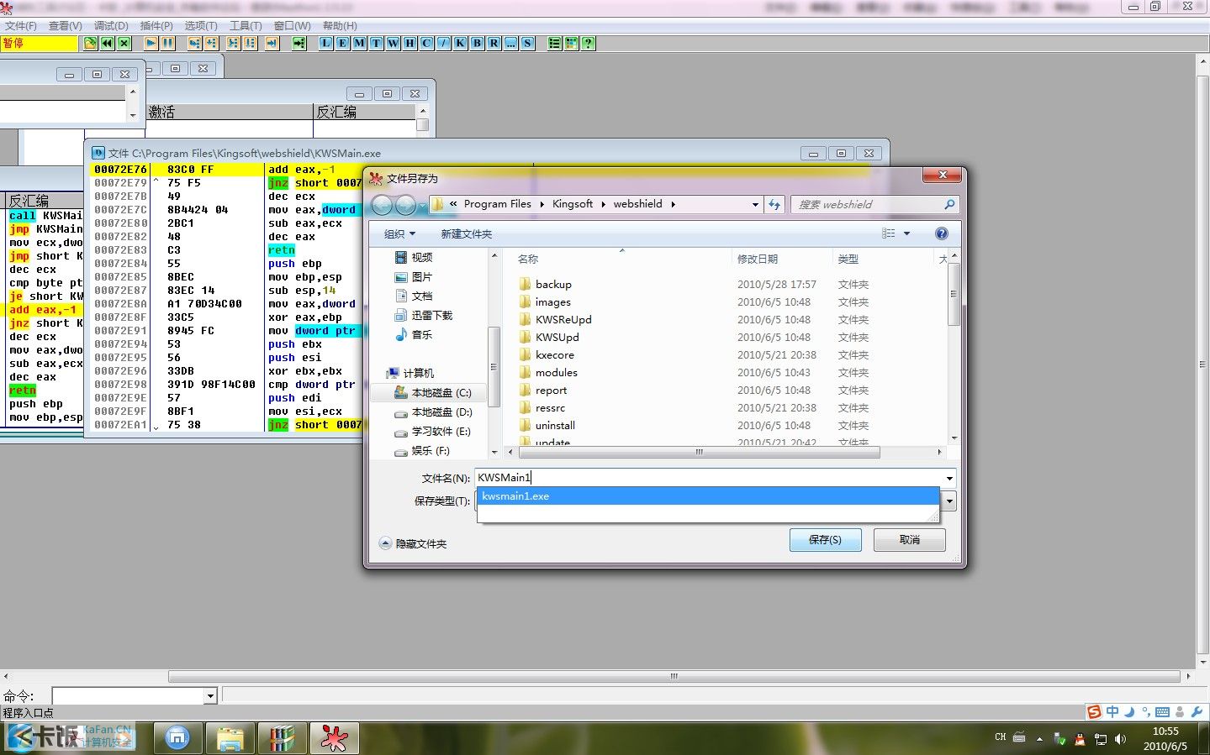This screenshot has width=1210, height=755.
Task: Open the 组织 dropdown in the dialog
Action: pos(399,233)
